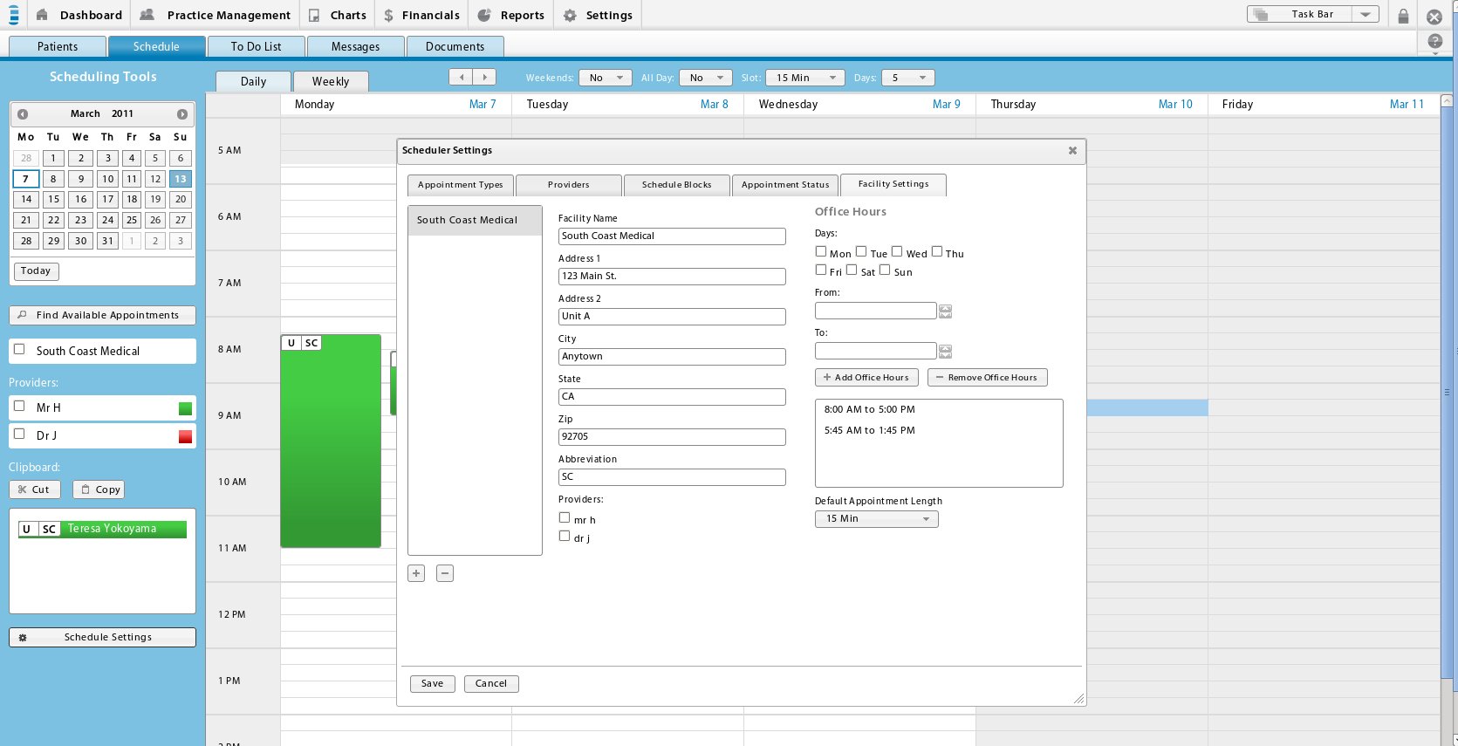The image size is (1458, 746).
Task: Open Dashboard from the home icon
Action: 79,15
